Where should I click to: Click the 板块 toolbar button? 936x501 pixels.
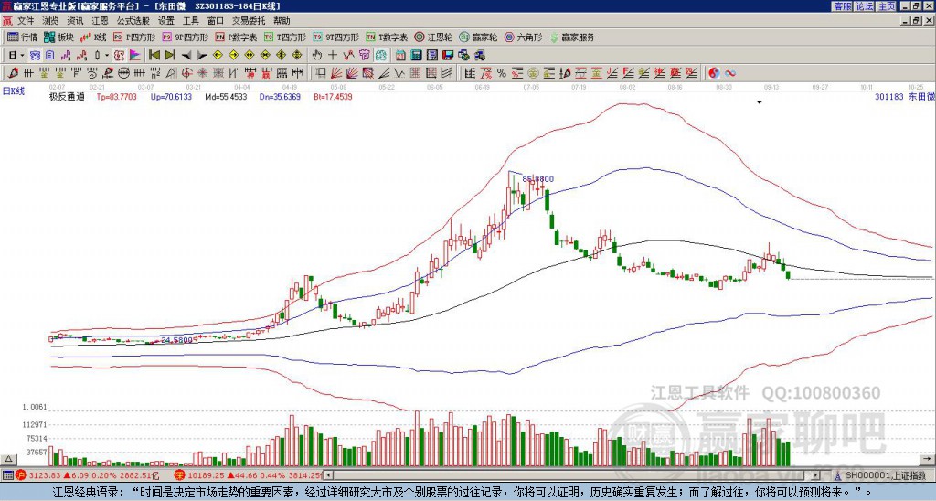click(x=58, y=37)
